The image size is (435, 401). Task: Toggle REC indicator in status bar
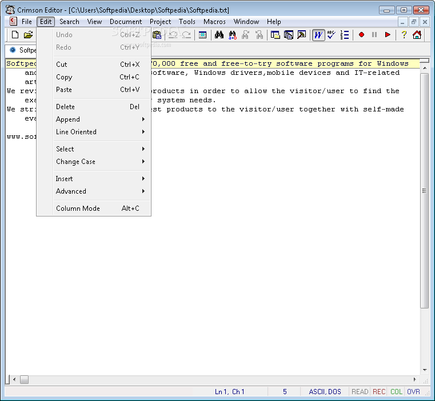(x=379, y=391)
